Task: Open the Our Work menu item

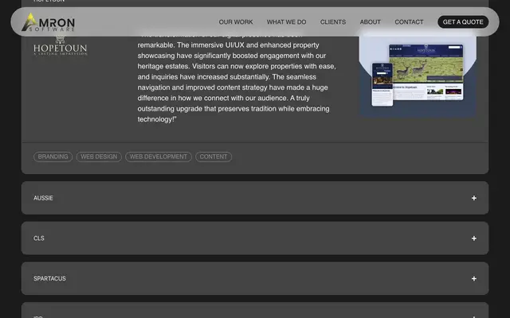Action: (x=236, y=22)
